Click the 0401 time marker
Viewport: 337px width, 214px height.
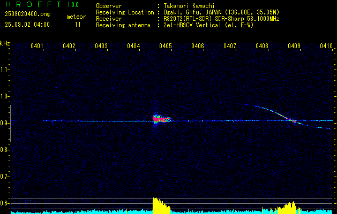click(37, 45)
